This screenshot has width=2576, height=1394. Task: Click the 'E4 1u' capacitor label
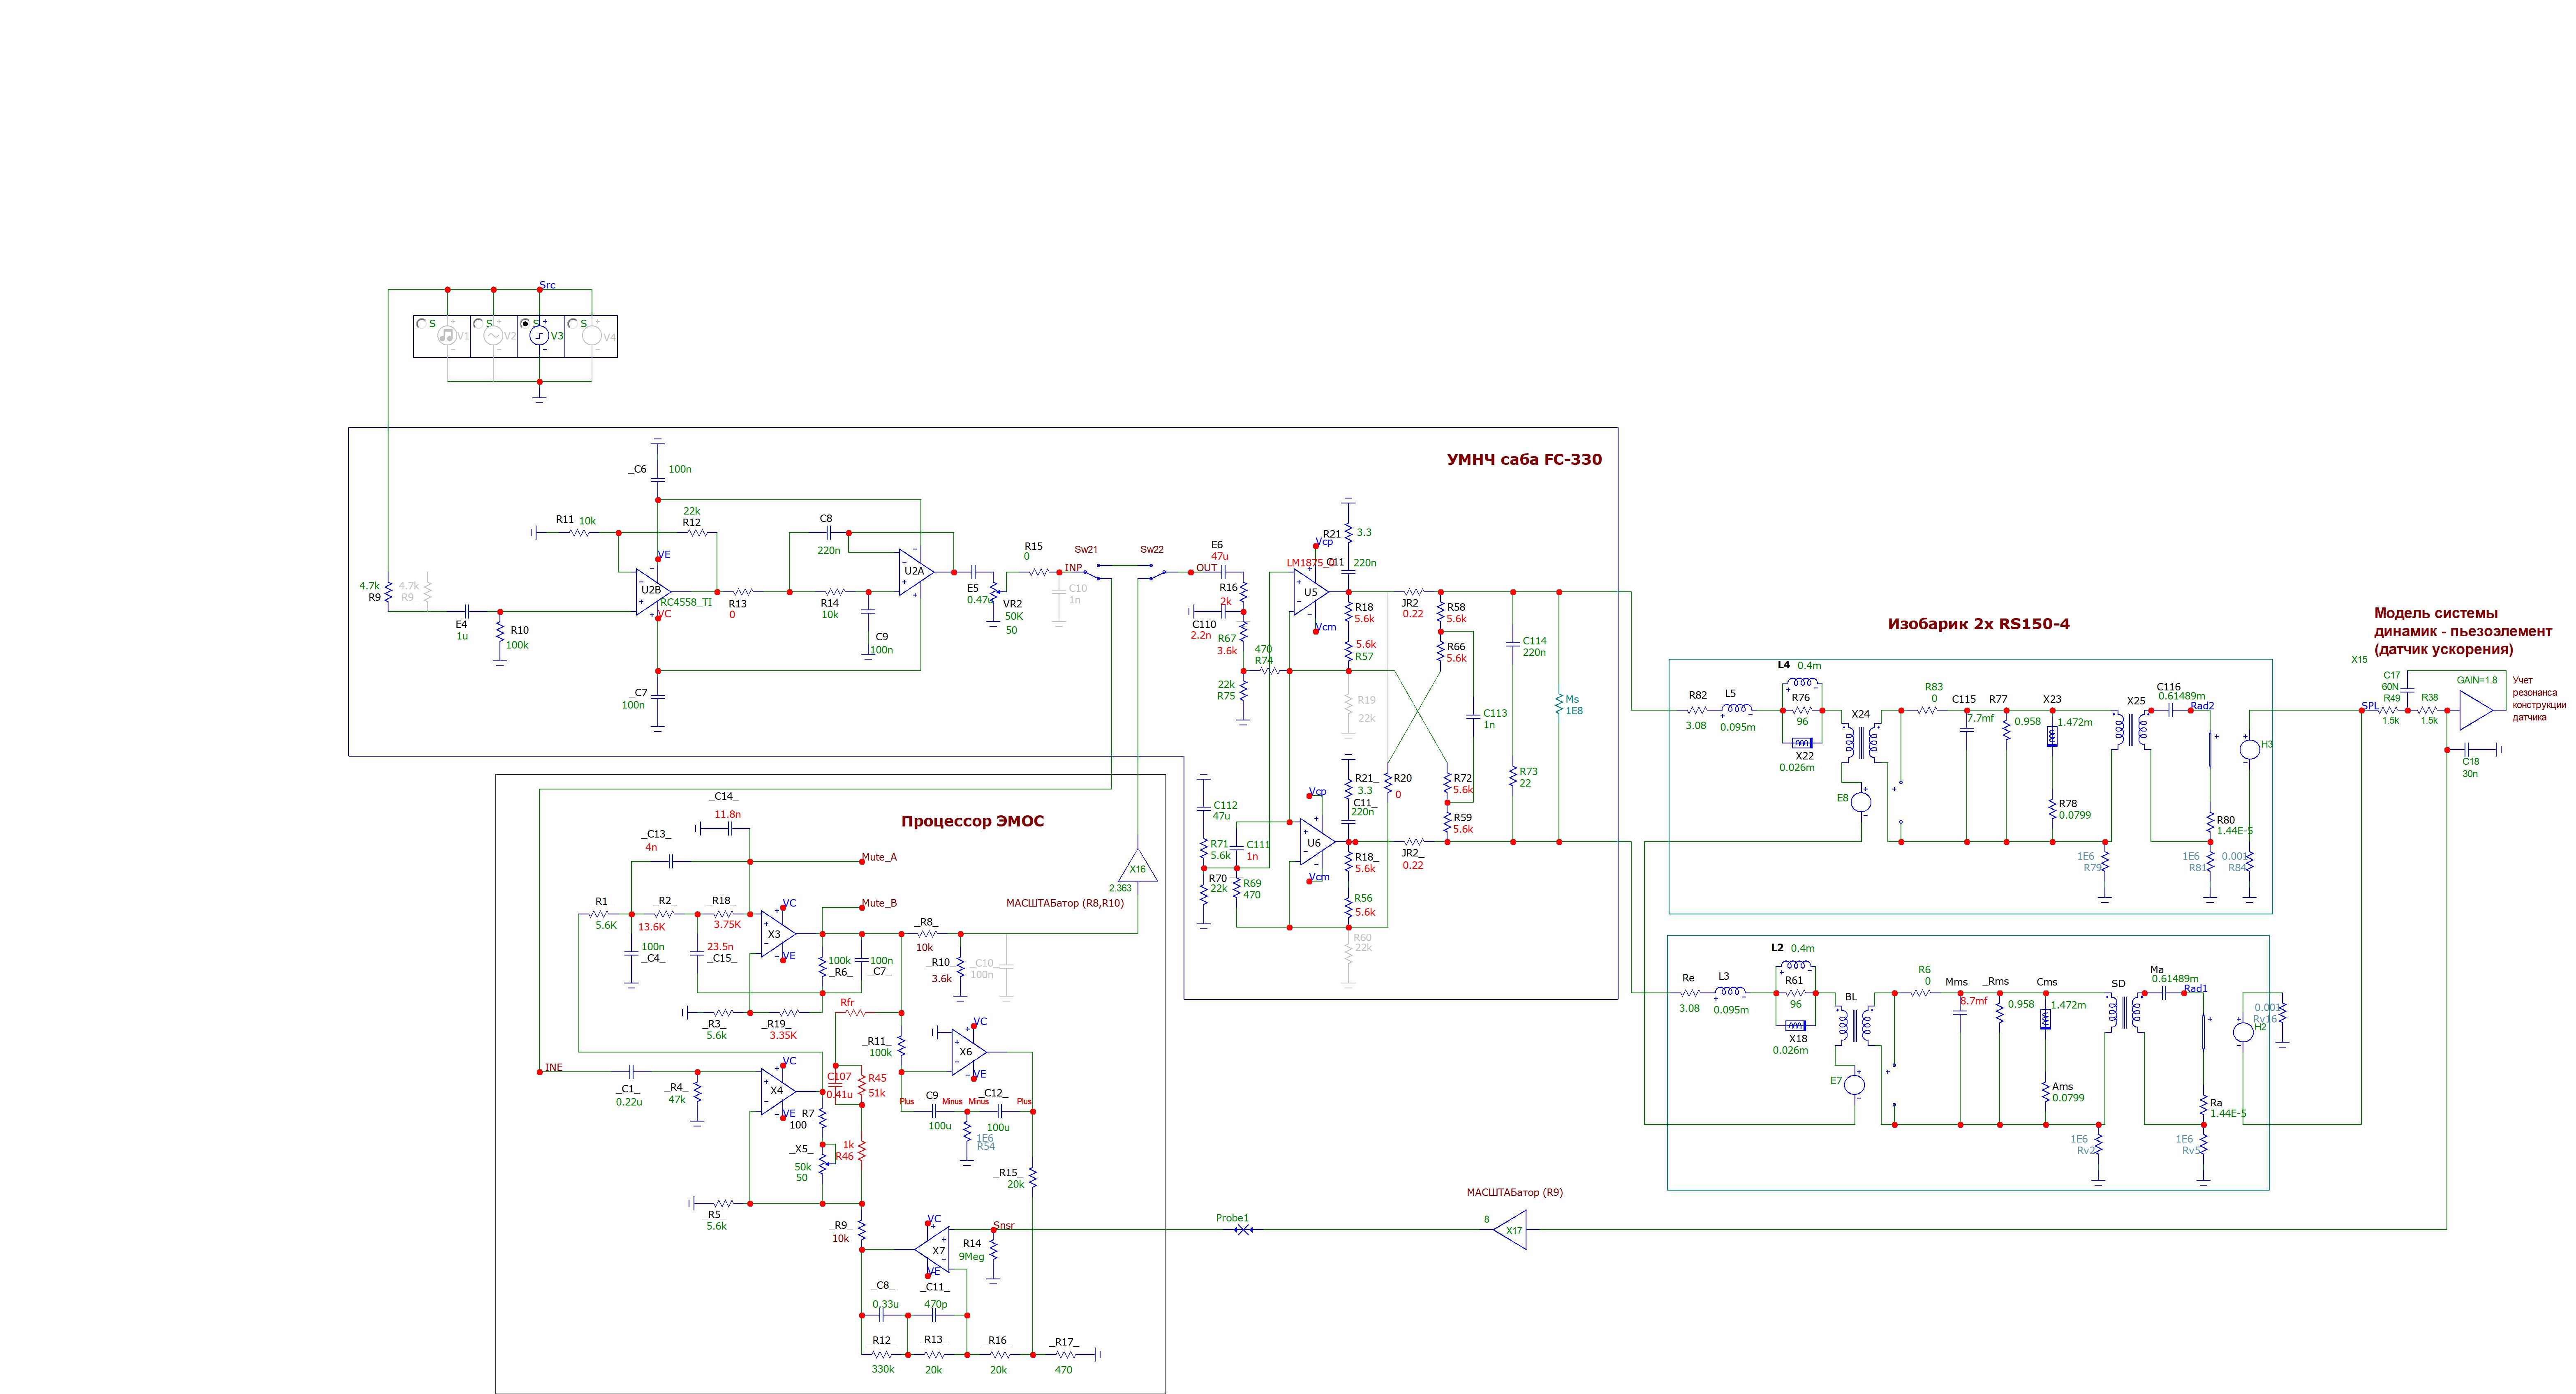(462, 630)
